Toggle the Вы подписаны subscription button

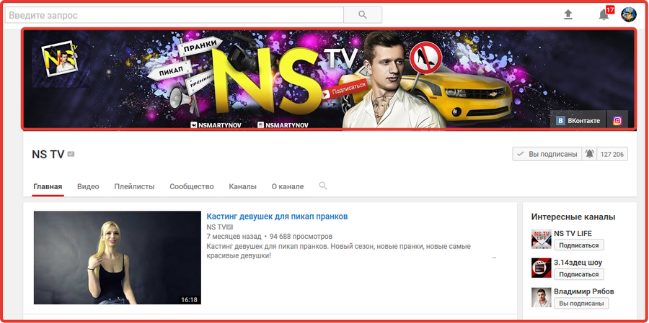point(547,154)
